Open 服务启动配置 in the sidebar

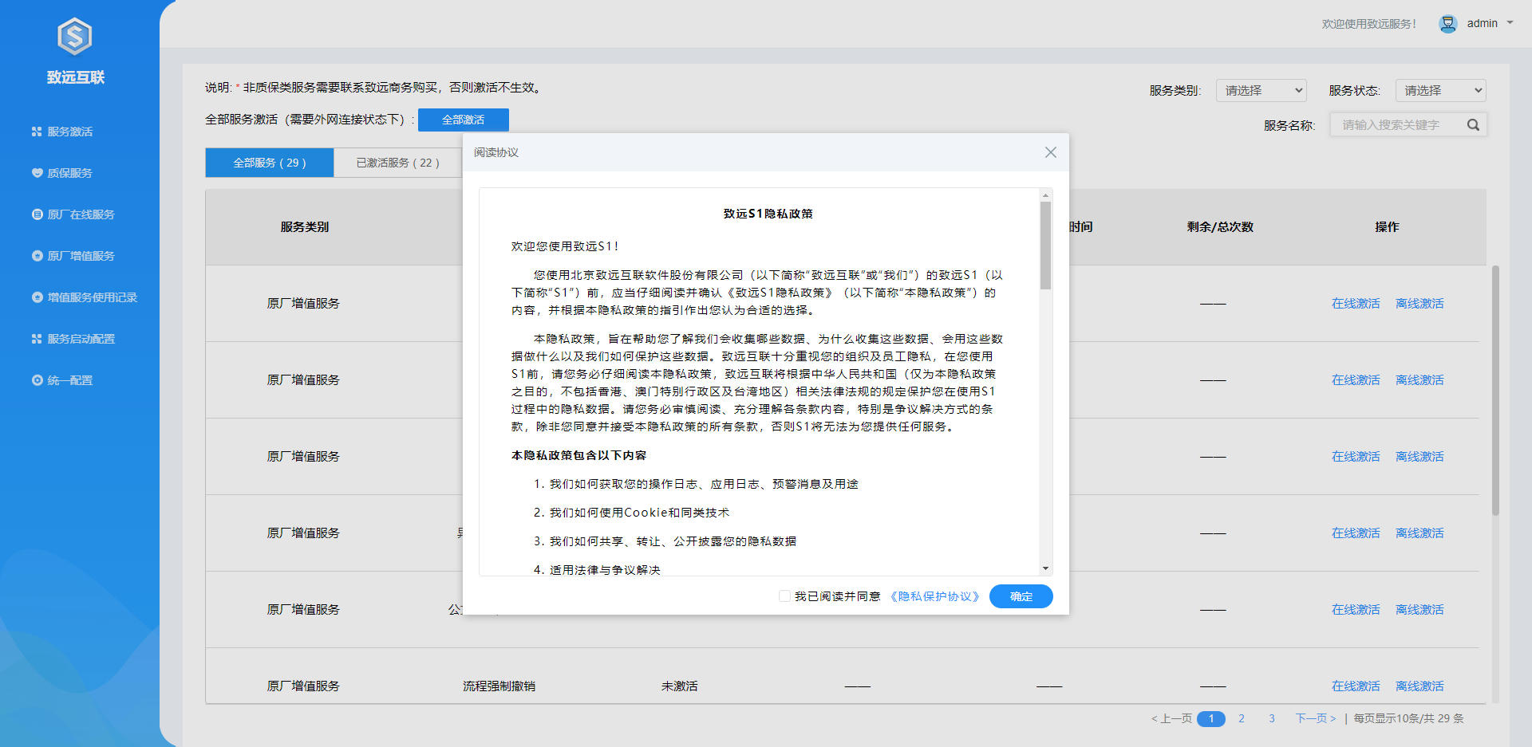point(81,339)
